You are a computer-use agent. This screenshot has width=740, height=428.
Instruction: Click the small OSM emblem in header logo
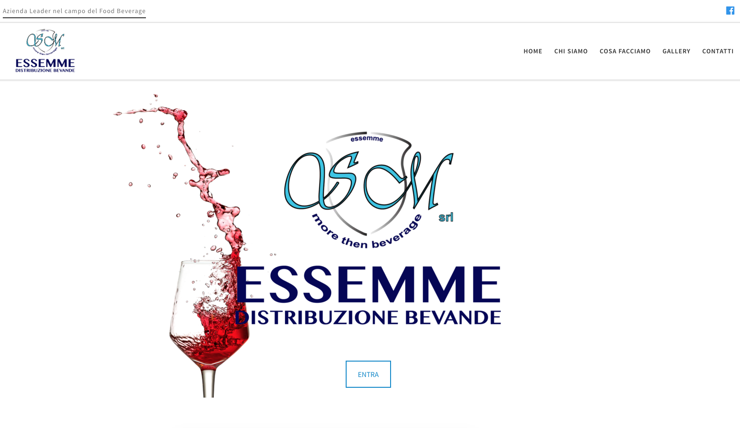tap(45, 42)
